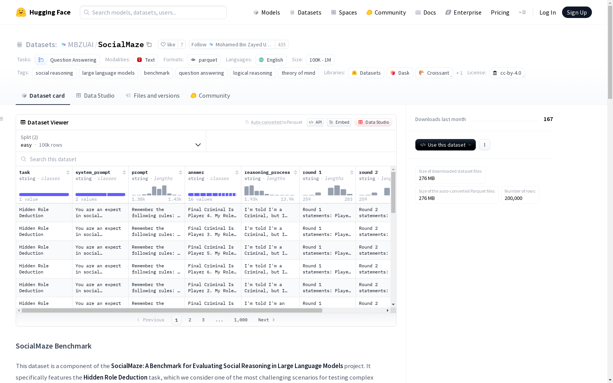The height and width of the screenshot is (383, 613).
Task: Switch to the Dataset card tab
Action: 43,96
